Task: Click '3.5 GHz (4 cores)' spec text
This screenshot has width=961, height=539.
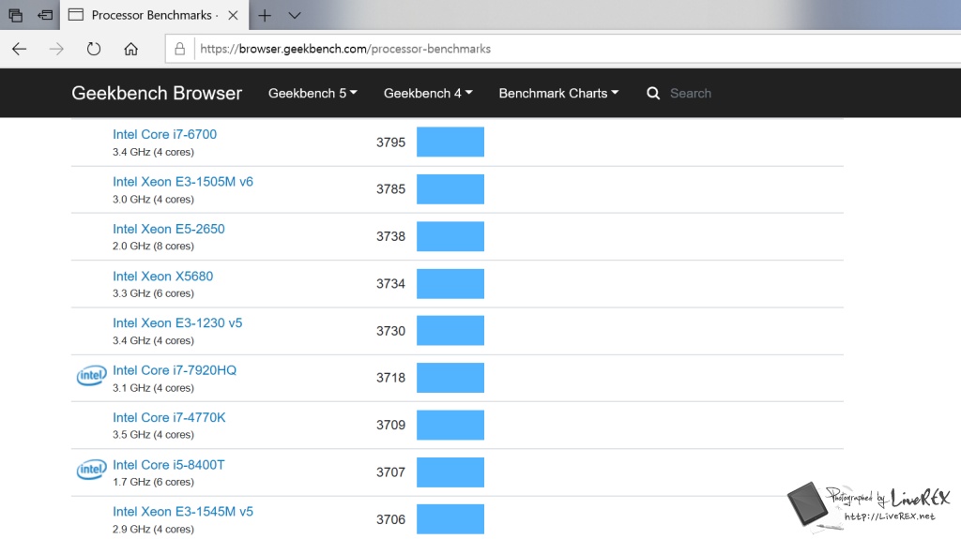Action: [x=153, y=434]
